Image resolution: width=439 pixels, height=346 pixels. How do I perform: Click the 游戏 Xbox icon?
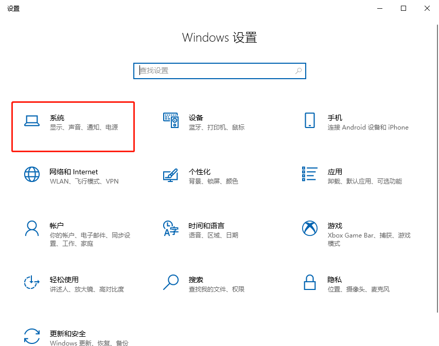[310, 228]
